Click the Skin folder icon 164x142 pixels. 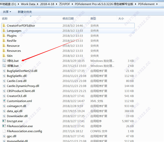(4, 56)
